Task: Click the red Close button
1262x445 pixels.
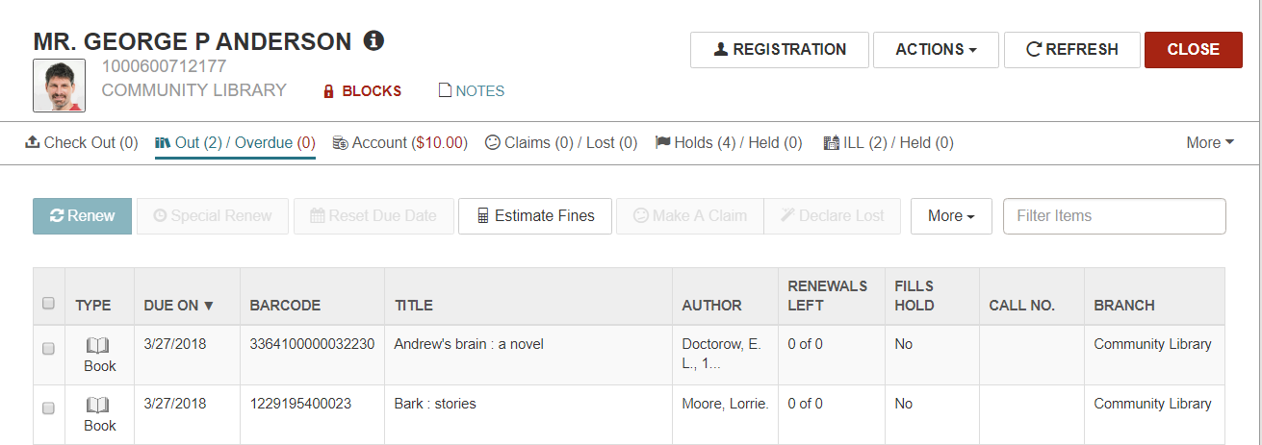Action: (1194, 50)
